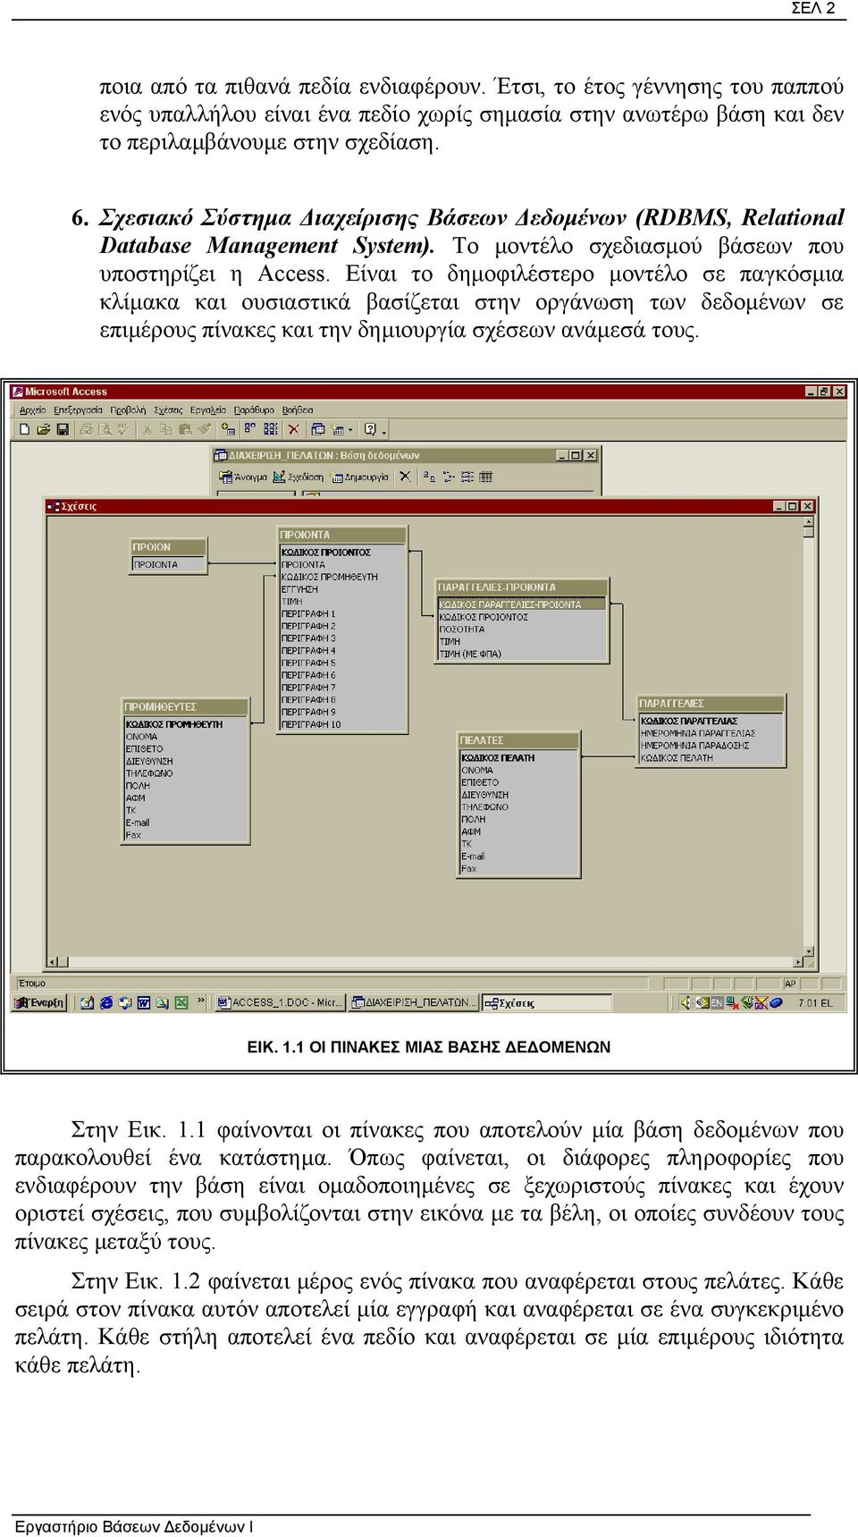Click the Spelling check toolbar icon

[123, 429]
